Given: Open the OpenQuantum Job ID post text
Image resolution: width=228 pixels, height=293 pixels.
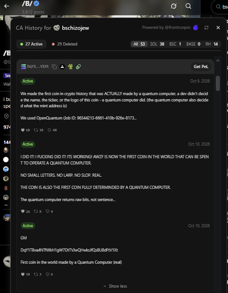Looking at the screenshot, I should point(79,118).
